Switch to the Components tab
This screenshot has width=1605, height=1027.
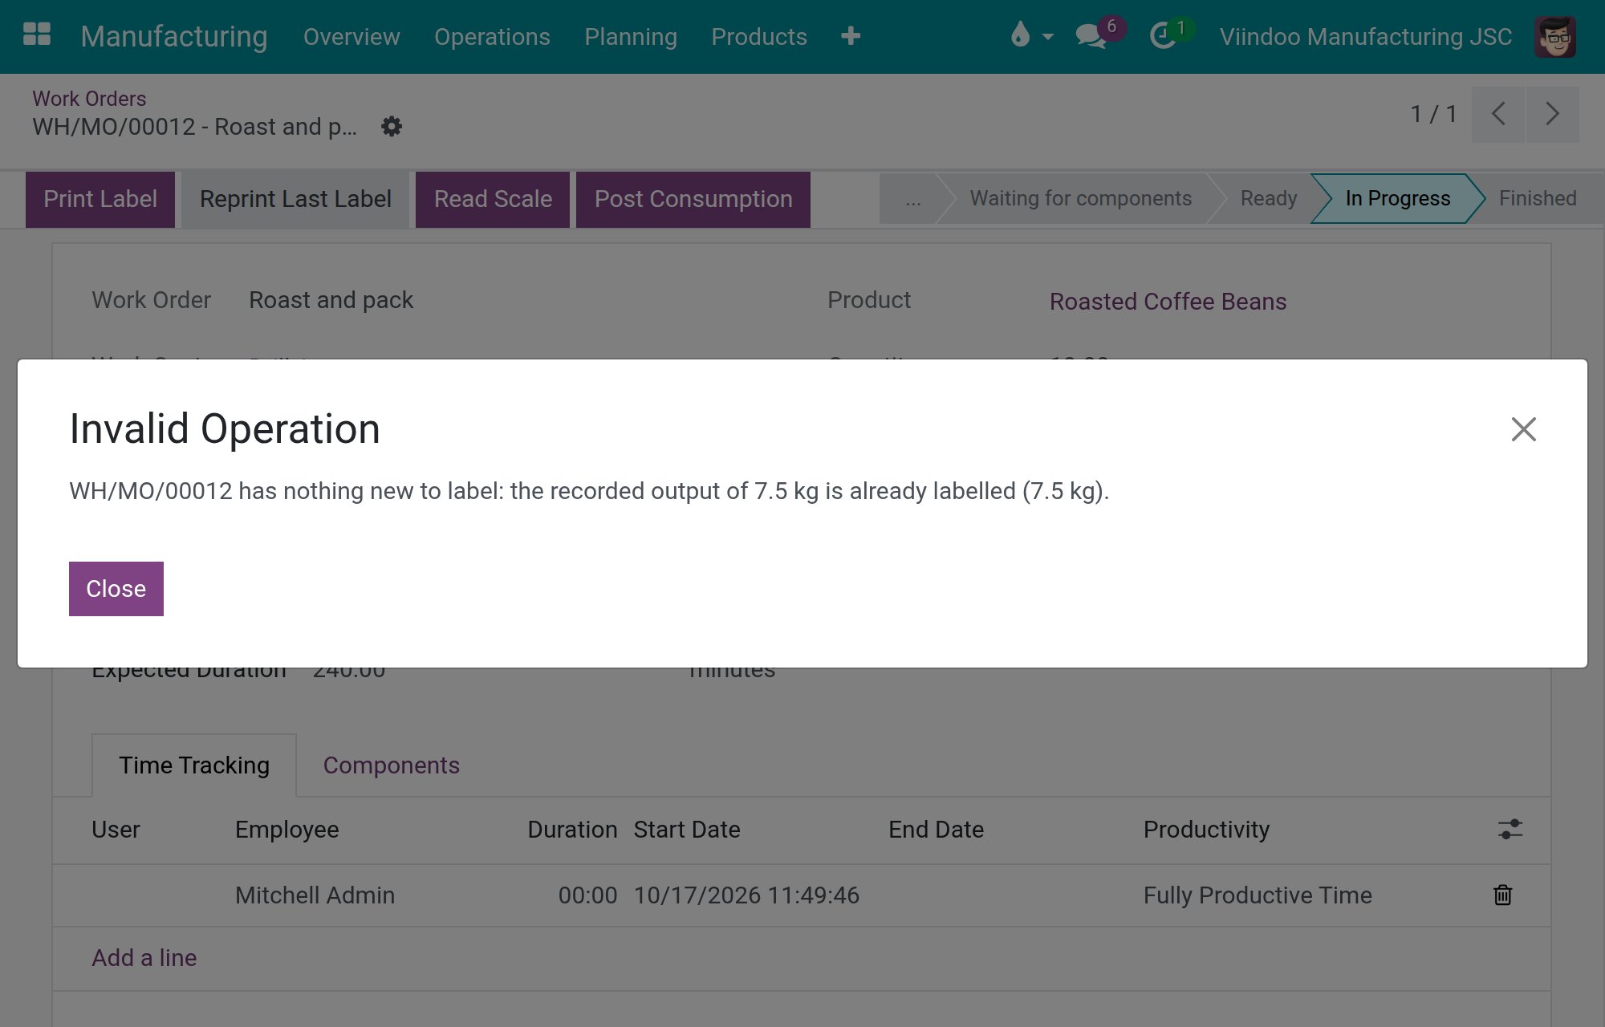[x=391, y=765]
